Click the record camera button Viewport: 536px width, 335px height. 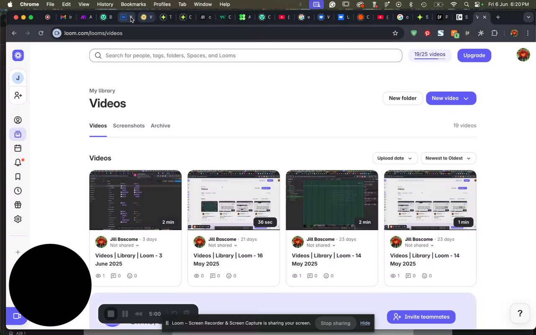17,316
